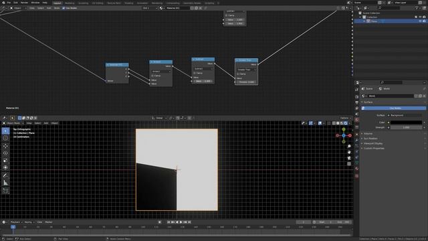This screenshot has width=428, height=241.
Task: Hide the Plane object in outliner viewport
Action: click(420, 21)
